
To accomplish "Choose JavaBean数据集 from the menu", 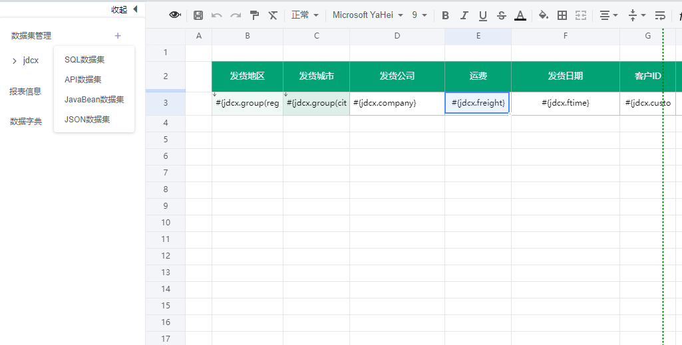I will [x=94, y=100].
